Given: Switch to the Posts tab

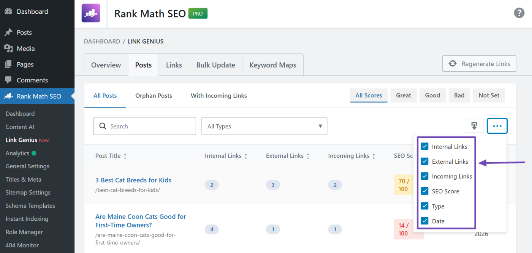Looking at the screenshot, I should coord(143,65).
